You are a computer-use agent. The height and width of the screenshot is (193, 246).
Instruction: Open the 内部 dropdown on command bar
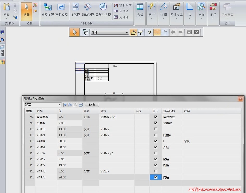pyautogui.click(x=127, y=33)
